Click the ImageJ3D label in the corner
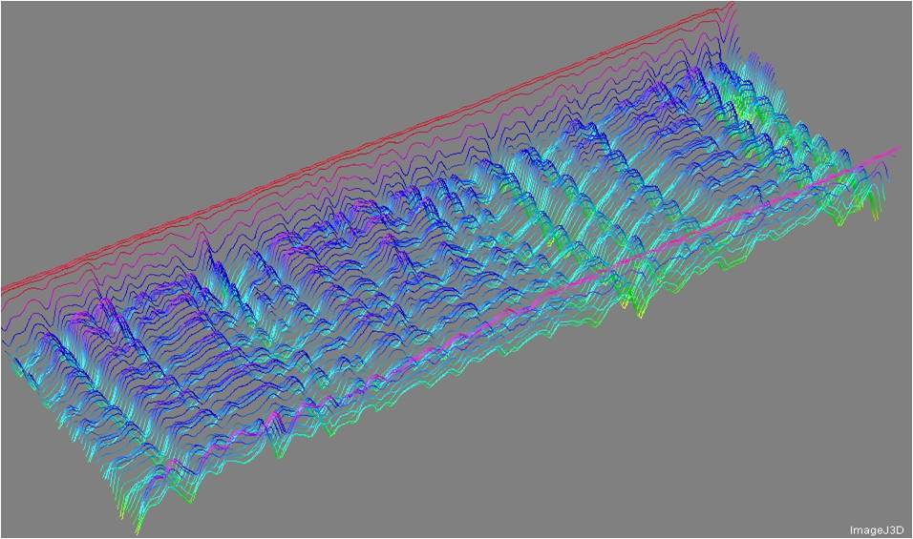This screenshot has width=913, height=539. click(x=877, y=529)
